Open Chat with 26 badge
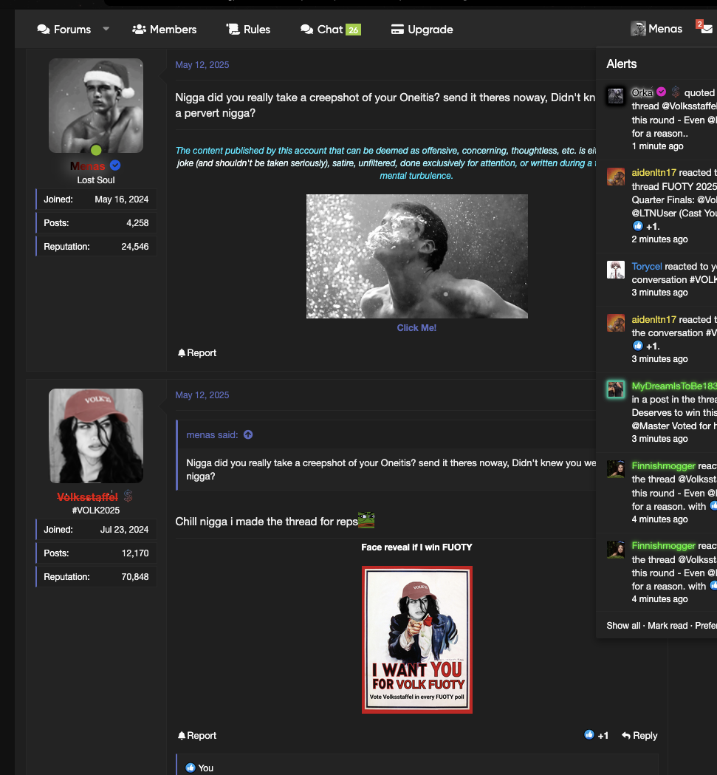Image resolution: width=717 pixels, height=775 pixels. click(329, 30)
